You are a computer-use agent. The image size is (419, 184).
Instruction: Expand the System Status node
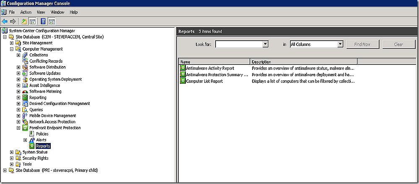[x=11, y=152]
